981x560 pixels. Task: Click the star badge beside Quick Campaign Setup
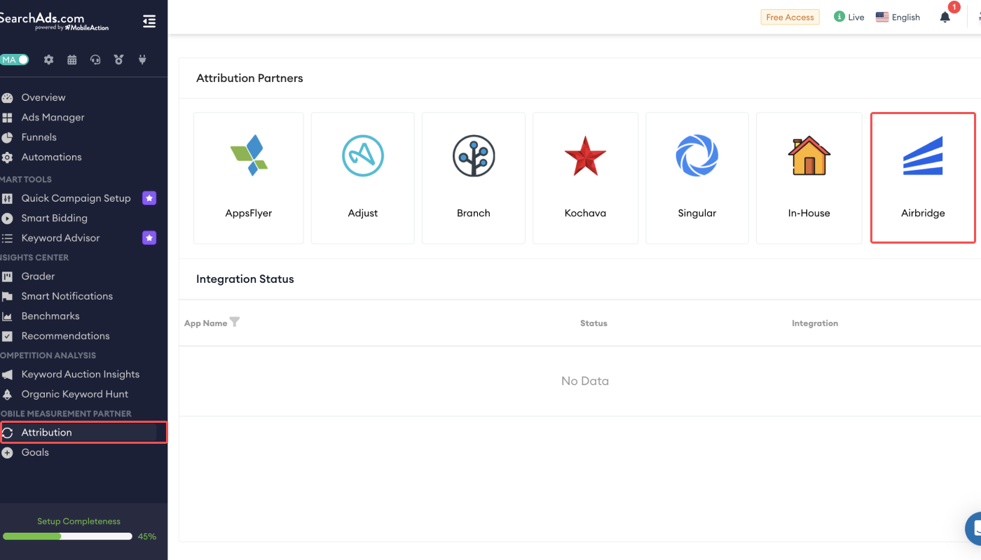click(x=149, y=198)
